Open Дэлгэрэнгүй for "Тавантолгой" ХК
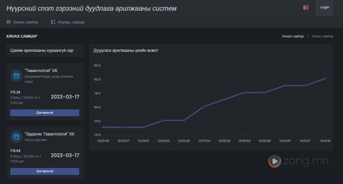This screenshot has height=184, width=343. [45, 113]
